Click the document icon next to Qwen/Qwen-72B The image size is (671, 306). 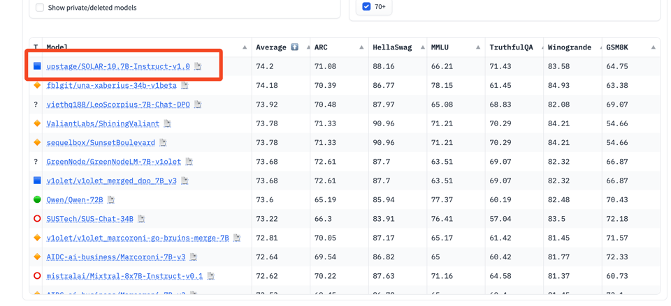pyautogui.click(x=110, y=199)
